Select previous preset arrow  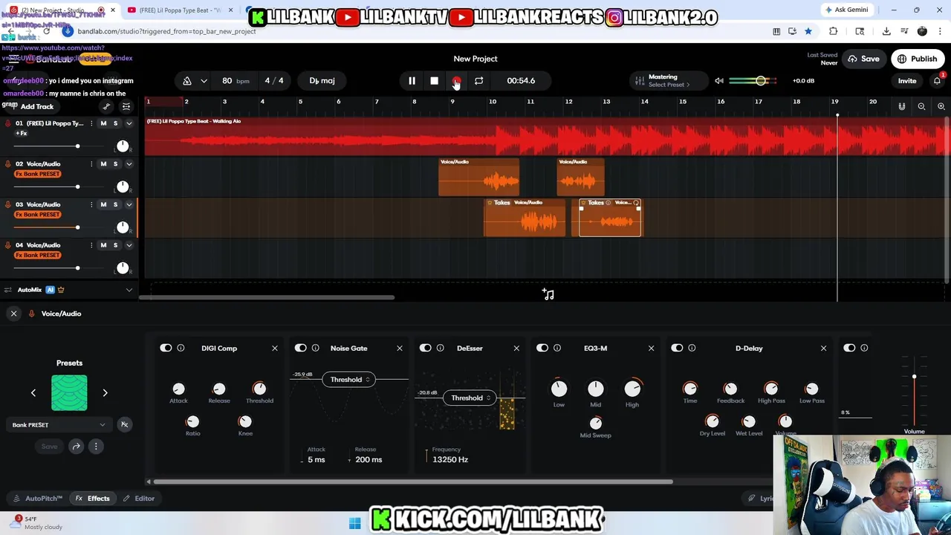(33, 392)
